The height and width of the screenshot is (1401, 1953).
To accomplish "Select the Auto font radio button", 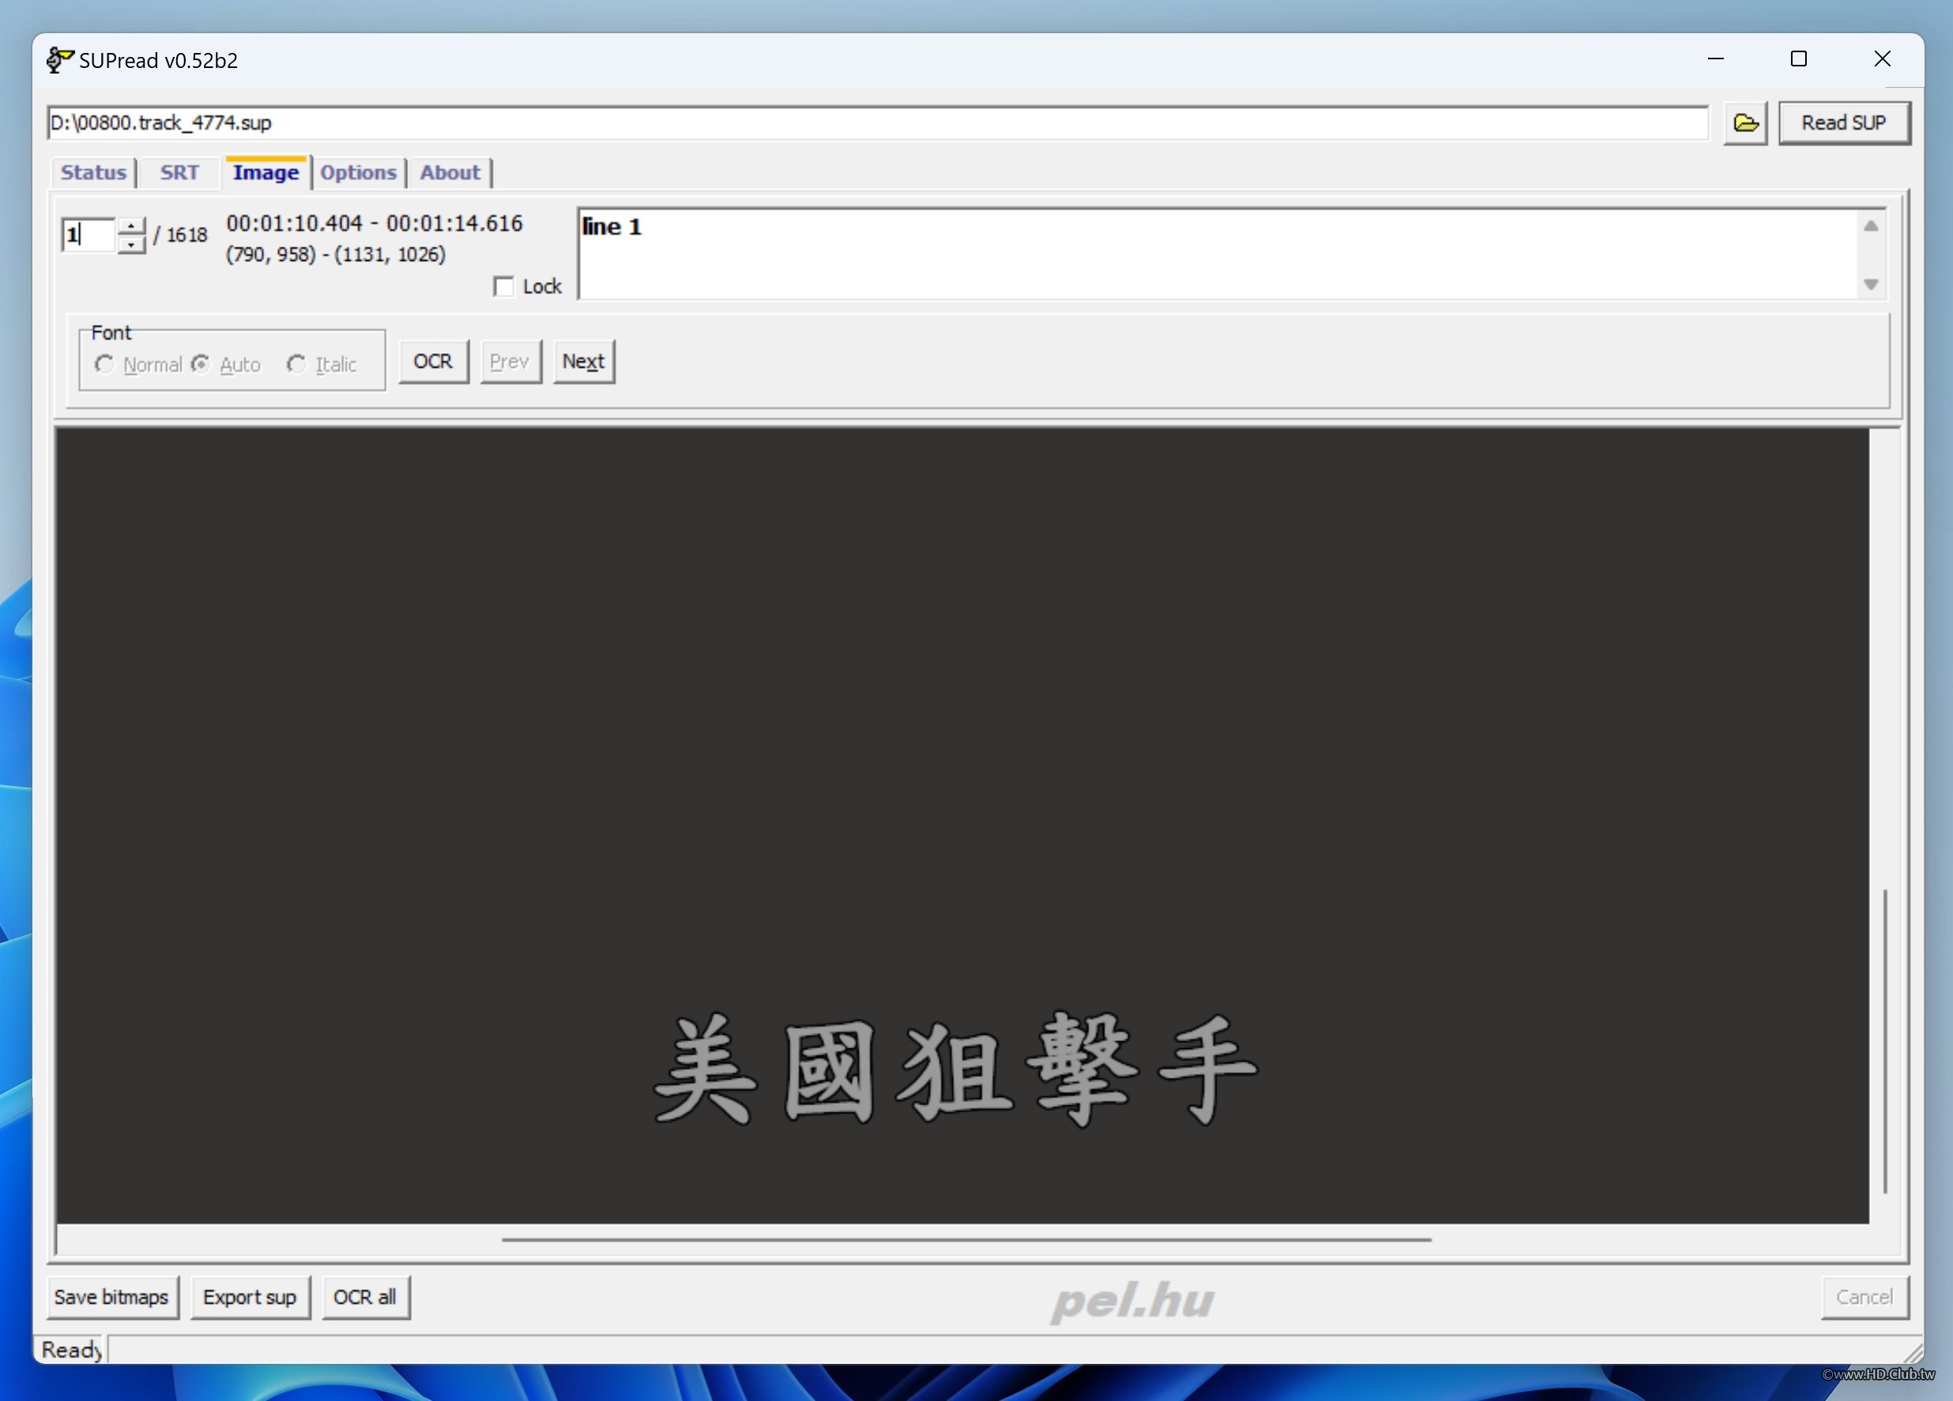I will [201, 364].
